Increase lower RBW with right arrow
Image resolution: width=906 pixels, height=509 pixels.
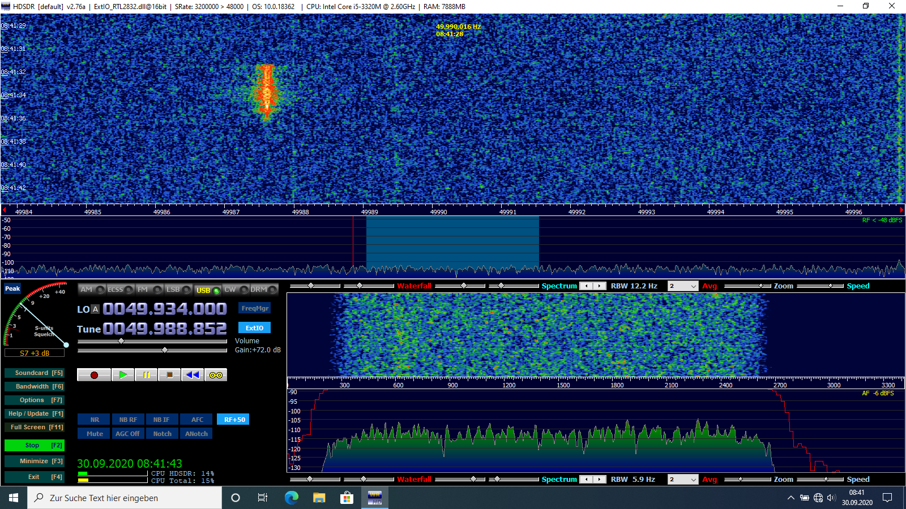(x=600, y=480)
